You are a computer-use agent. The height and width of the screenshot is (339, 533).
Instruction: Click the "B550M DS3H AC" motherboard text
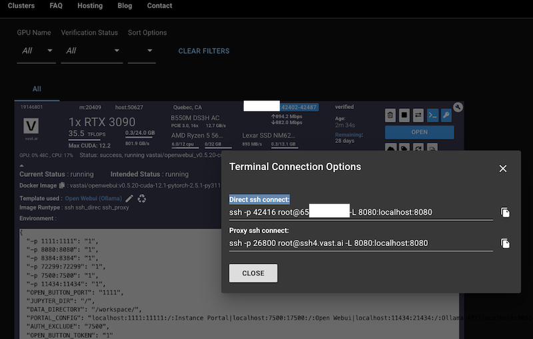195,118
